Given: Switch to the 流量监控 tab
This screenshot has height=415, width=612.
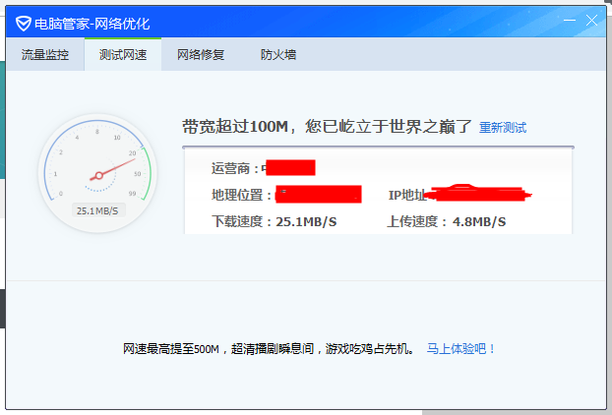Looking at the screenshot, I should click(x=45, y=55).
